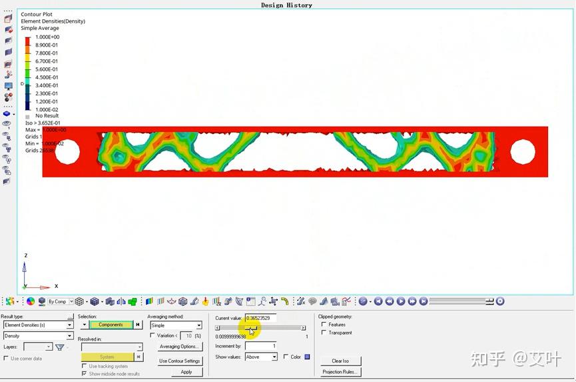Click the green mask elements icon

(133, 302)
